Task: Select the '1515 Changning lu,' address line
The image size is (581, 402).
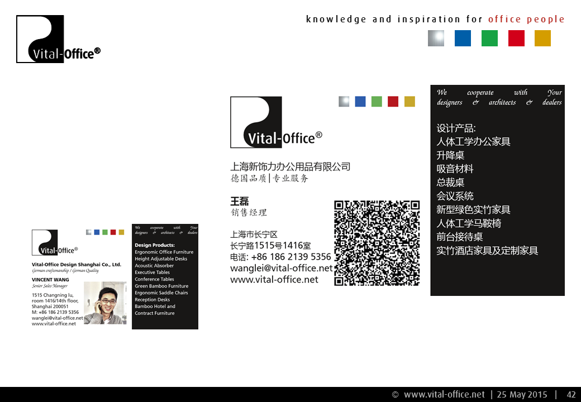Action: point(53,295)
